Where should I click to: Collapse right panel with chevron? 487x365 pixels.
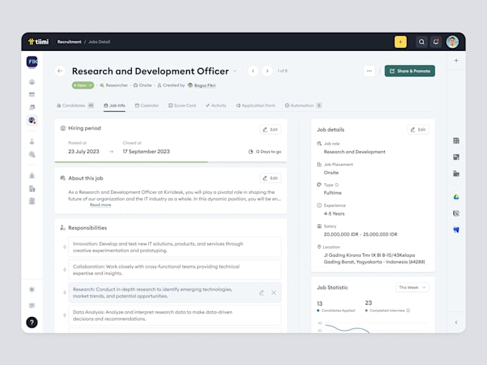456,323
